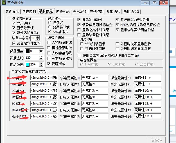The width and height of the screenshot is (176, 143).
Task: Click the 绑定无属性8 input field
Action: [148, 78]
